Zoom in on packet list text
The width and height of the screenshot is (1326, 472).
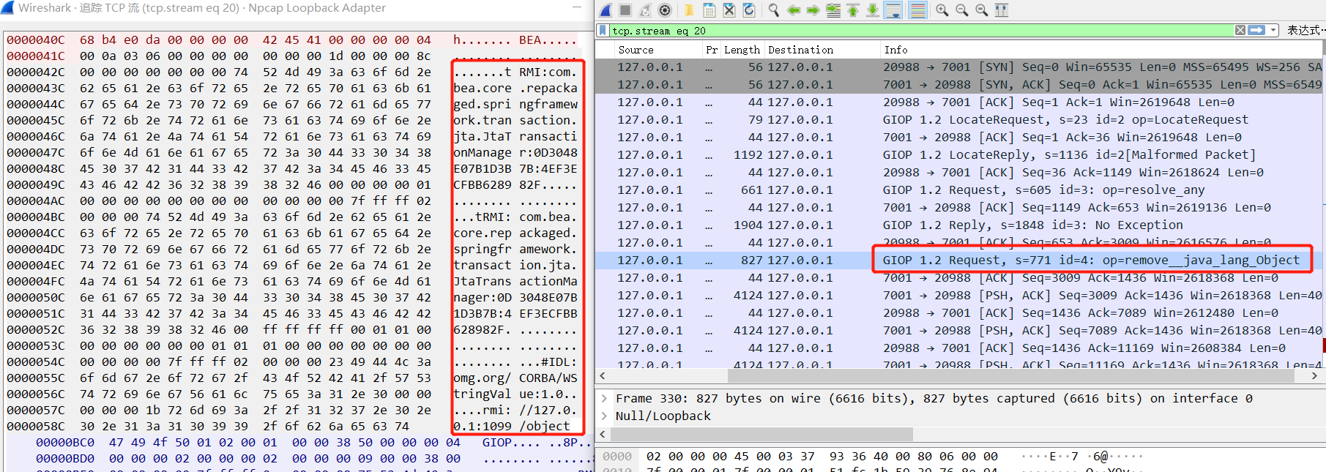pos(942,10)
